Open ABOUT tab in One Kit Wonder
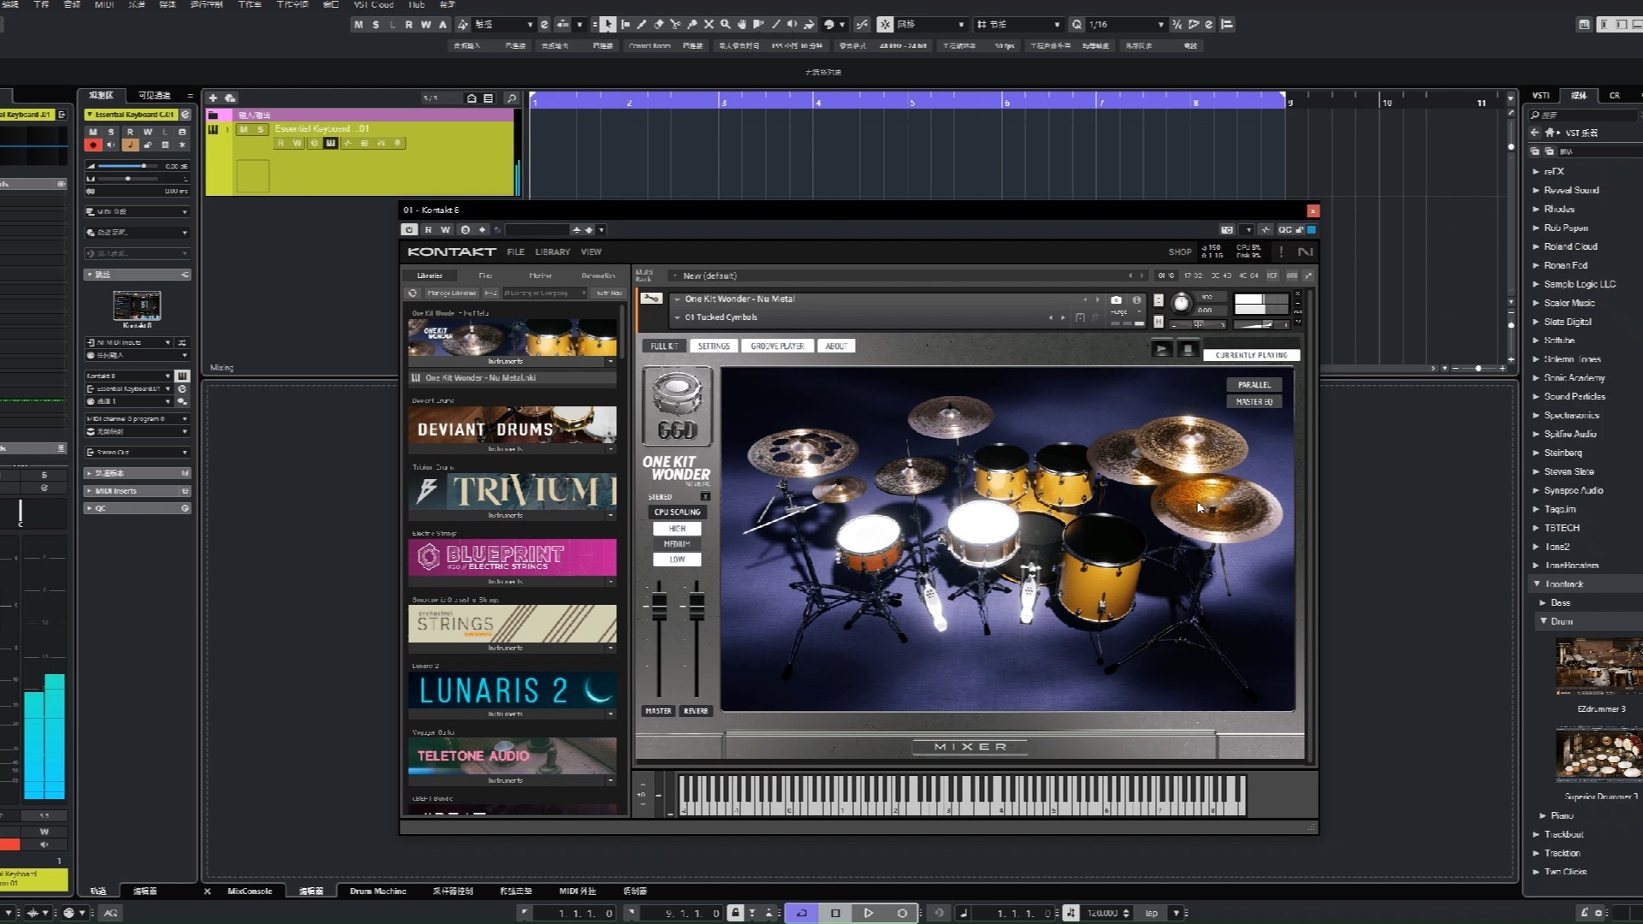 [x=836, y=346]
